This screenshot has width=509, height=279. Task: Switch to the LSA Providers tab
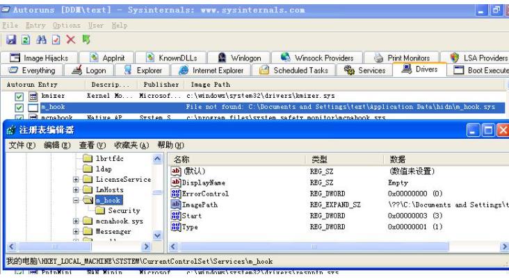(x=475, y=58)
